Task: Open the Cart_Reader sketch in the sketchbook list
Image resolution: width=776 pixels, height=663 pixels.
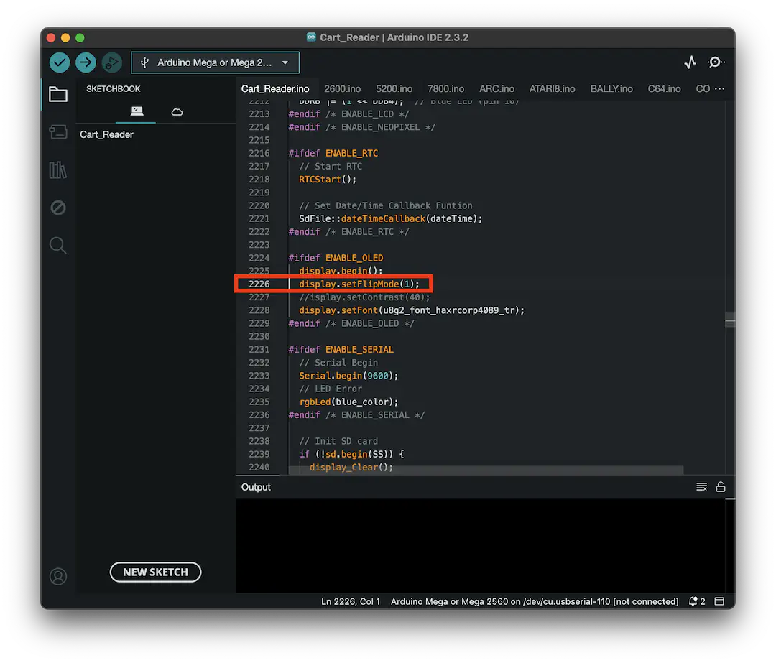Action: 106,134
